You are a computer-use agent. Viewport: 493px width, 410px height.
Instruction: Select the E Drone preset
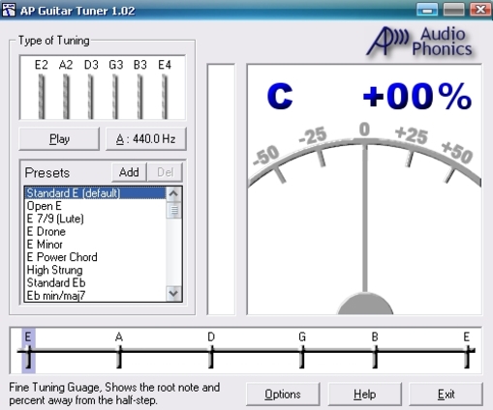coord(96,231)
